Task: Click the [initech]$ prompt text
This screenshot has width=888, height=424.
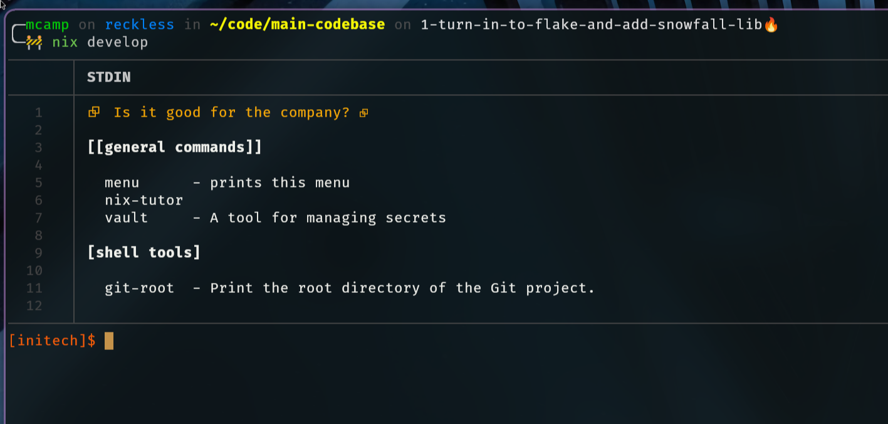Action: click(53, 341)
